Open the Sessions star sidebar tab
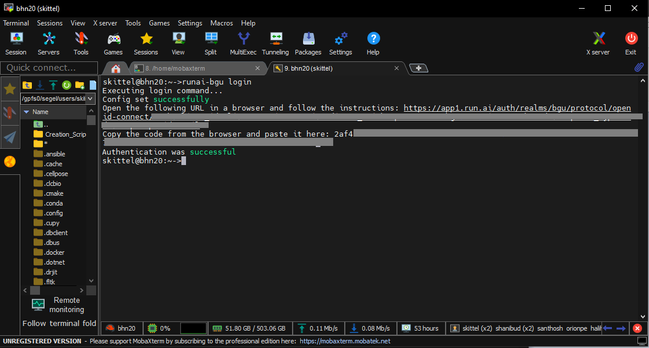 (9, 89)
